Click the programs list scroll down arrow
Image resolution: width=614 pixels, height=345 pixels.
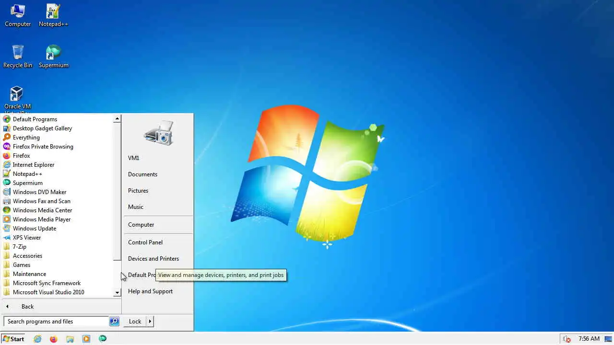click(117, 293)
